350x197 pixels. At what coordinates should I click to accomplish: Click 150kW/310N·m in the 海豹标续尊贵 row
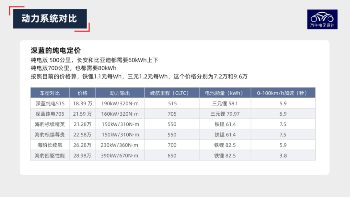[120, 135]
